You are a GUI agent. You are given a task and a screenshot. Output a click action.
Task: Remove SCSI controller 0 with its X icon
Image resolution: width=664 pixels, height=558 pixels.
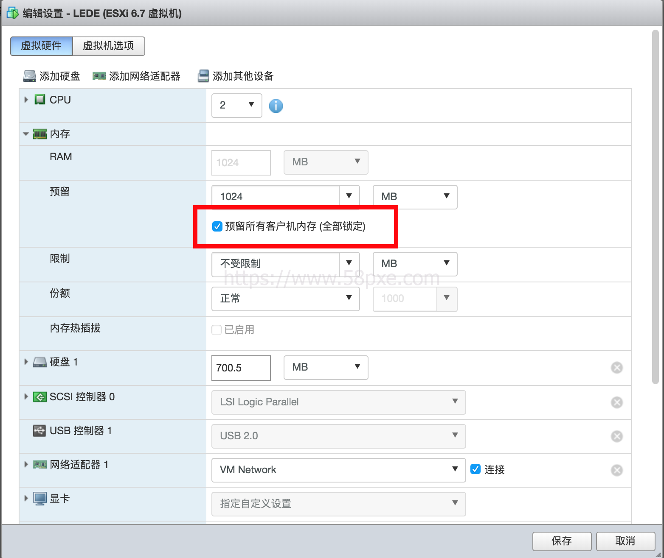pos(617,402)
